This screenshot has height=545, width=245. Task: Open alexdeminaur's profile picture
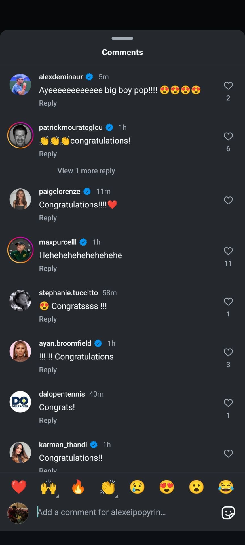pos(20,84)
